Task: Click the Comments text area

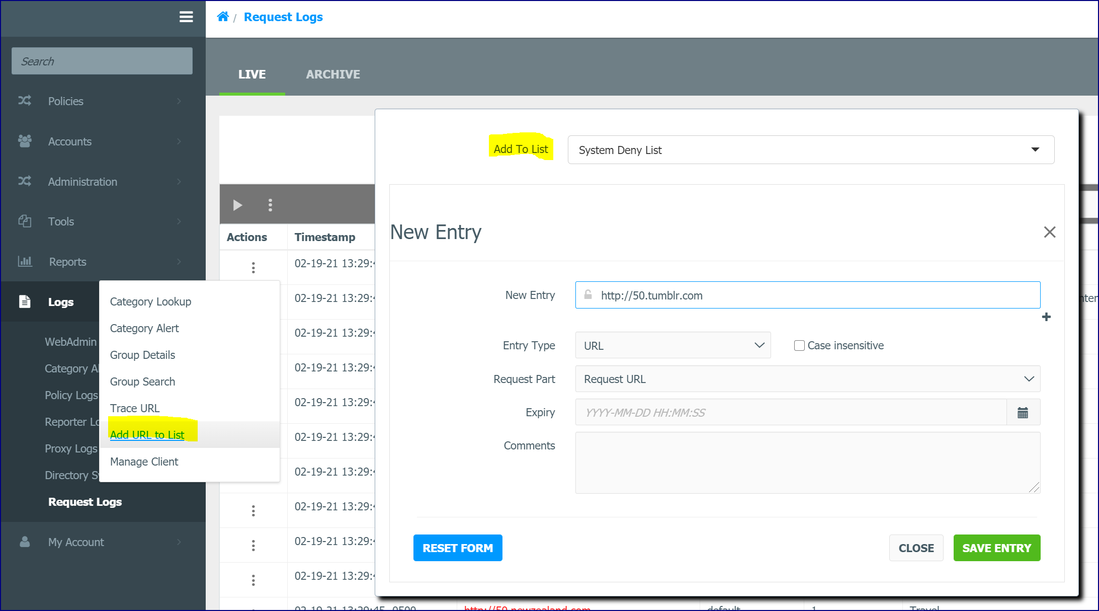Action: (x=807, y=463)
